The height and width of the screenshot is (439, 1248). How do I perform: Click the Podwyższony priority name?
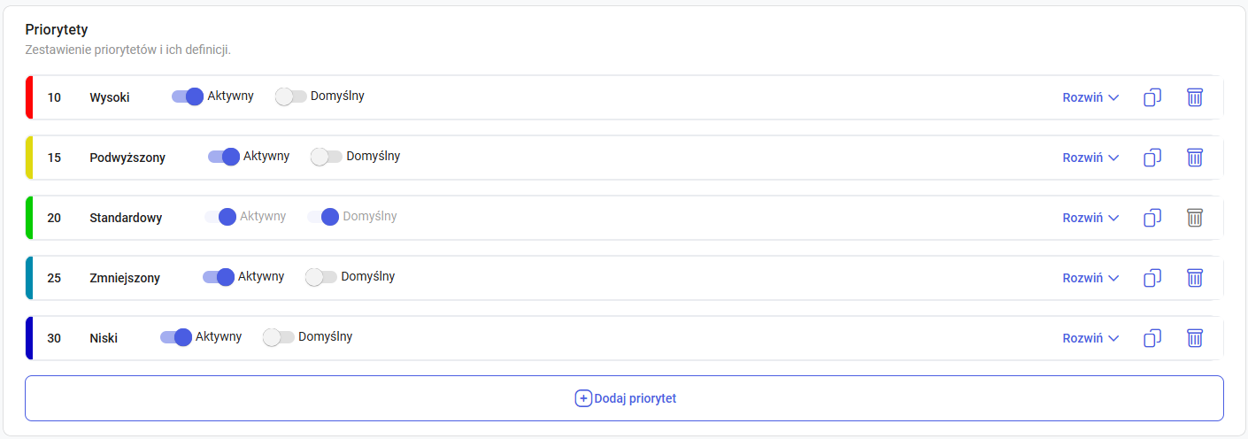[x=127, y=158]
